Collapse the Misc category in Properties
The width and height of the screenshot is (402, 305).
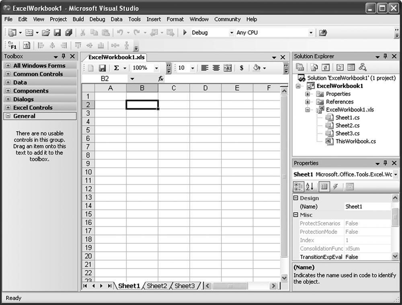[x=295, y=215]
